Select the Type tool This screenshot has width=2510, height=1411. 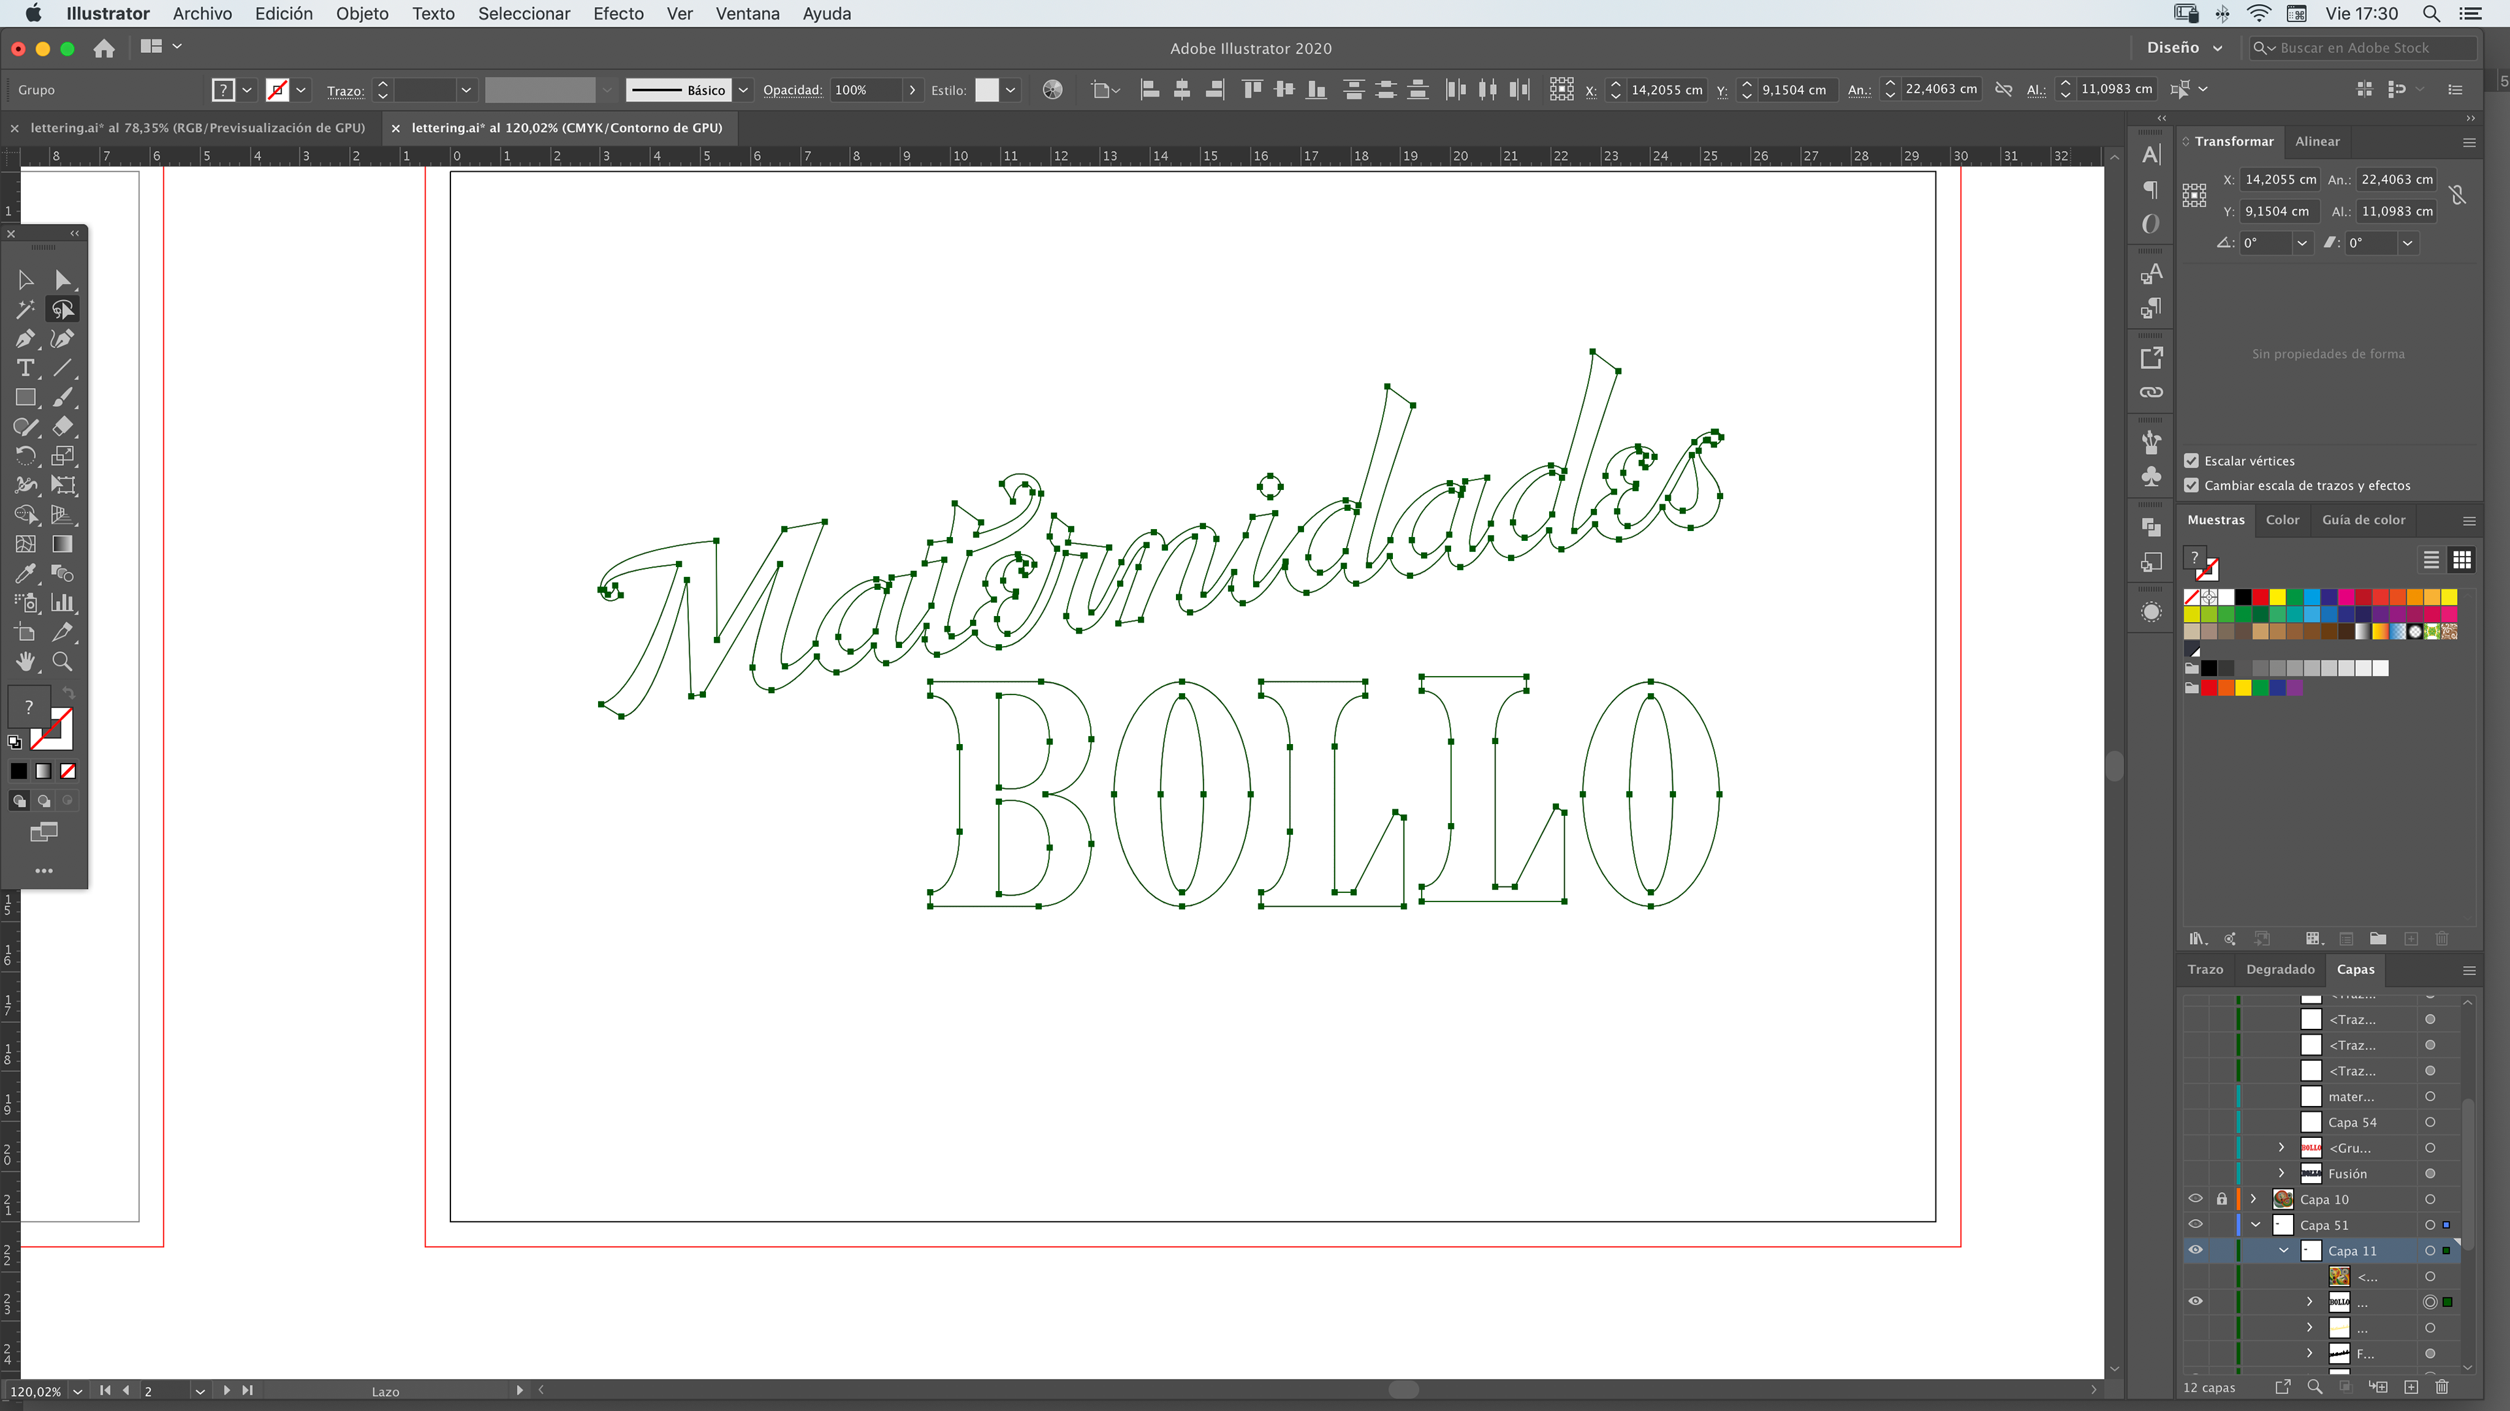pyautogui.click(x=25, y=368)
